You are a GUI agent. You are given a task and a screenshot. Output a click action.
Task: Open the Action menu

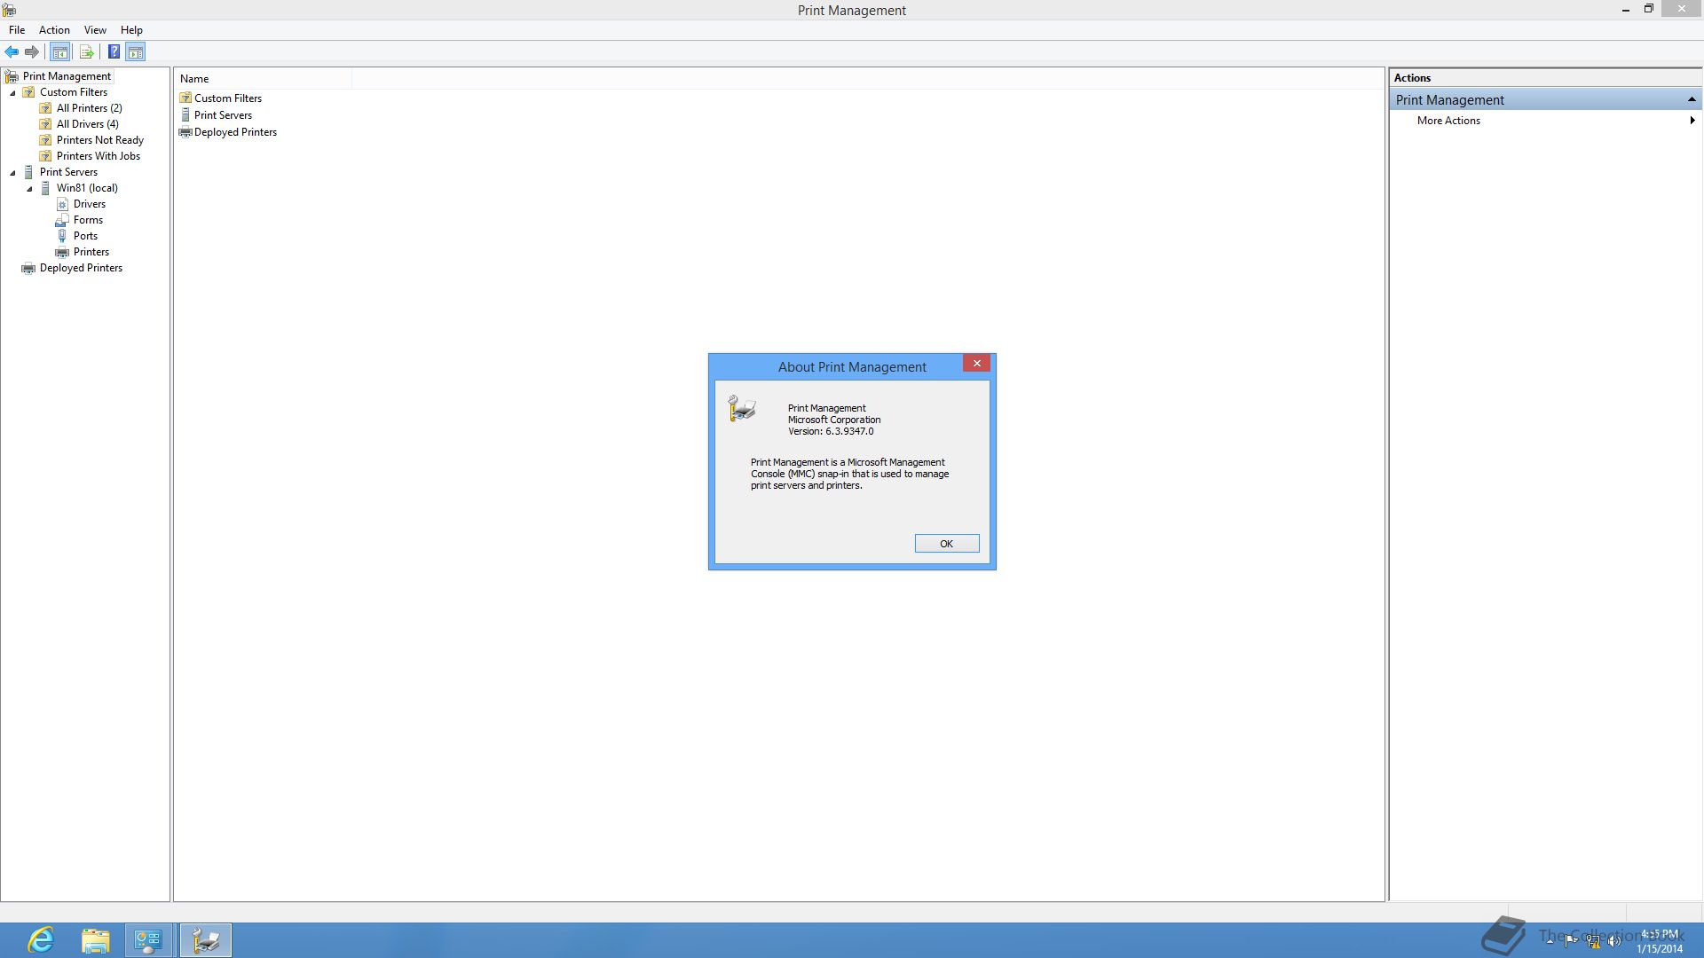(54, 30)
